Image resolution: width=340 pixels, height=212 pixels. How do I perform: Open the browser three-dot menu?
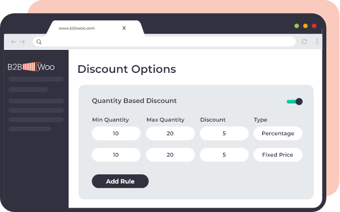pos(317,42)
